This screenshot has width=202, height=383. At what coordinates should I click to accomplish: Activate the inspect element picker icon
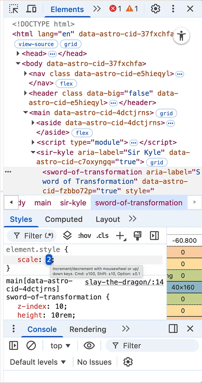(x=14, y=9)
